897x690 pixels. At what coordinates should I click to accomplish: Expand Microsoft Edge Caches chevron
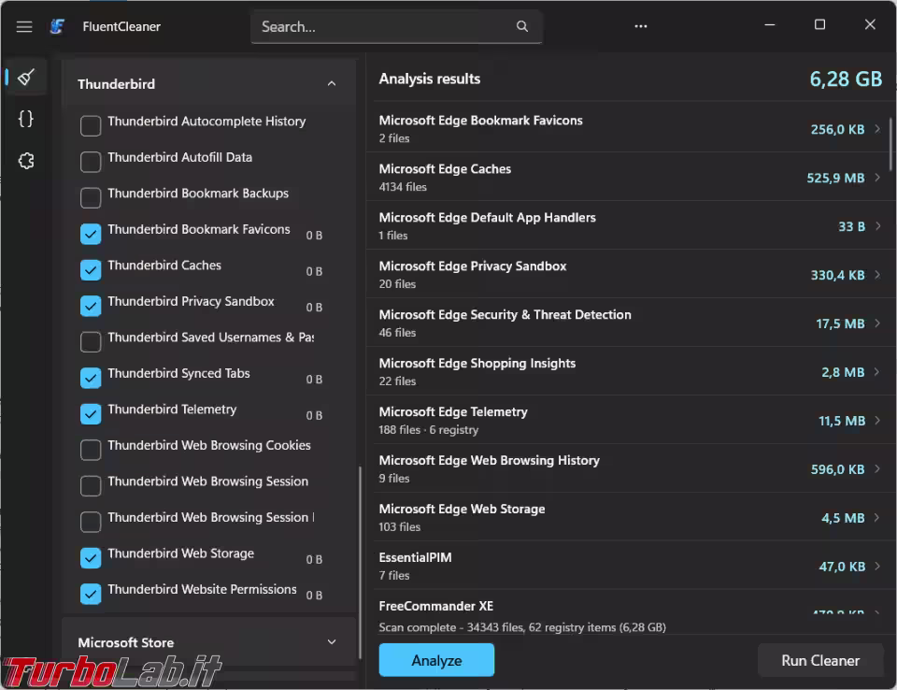click(x=877, y=178)
